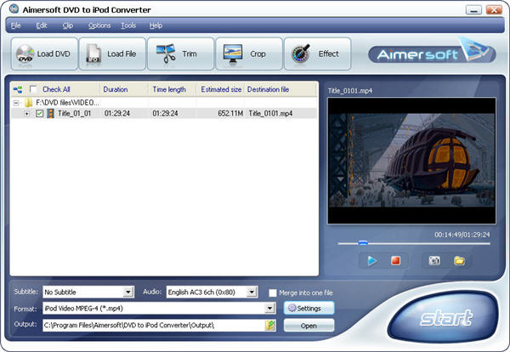Tick the Check All checkbox
Image resolution: width=510 pixels, height=352 pixels.
click(33, 89)
